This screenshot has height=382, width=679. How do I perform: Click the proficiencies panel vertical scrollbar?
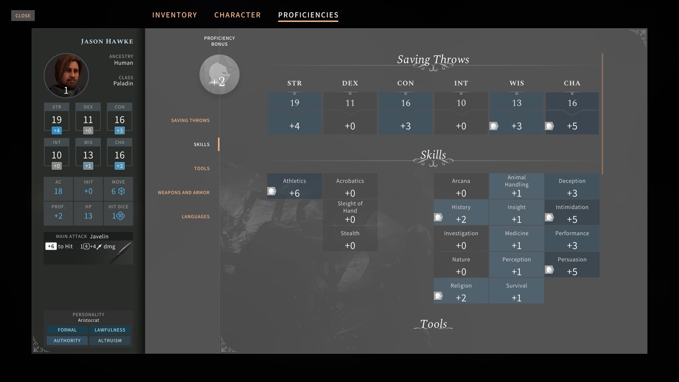tap(602, 113)
